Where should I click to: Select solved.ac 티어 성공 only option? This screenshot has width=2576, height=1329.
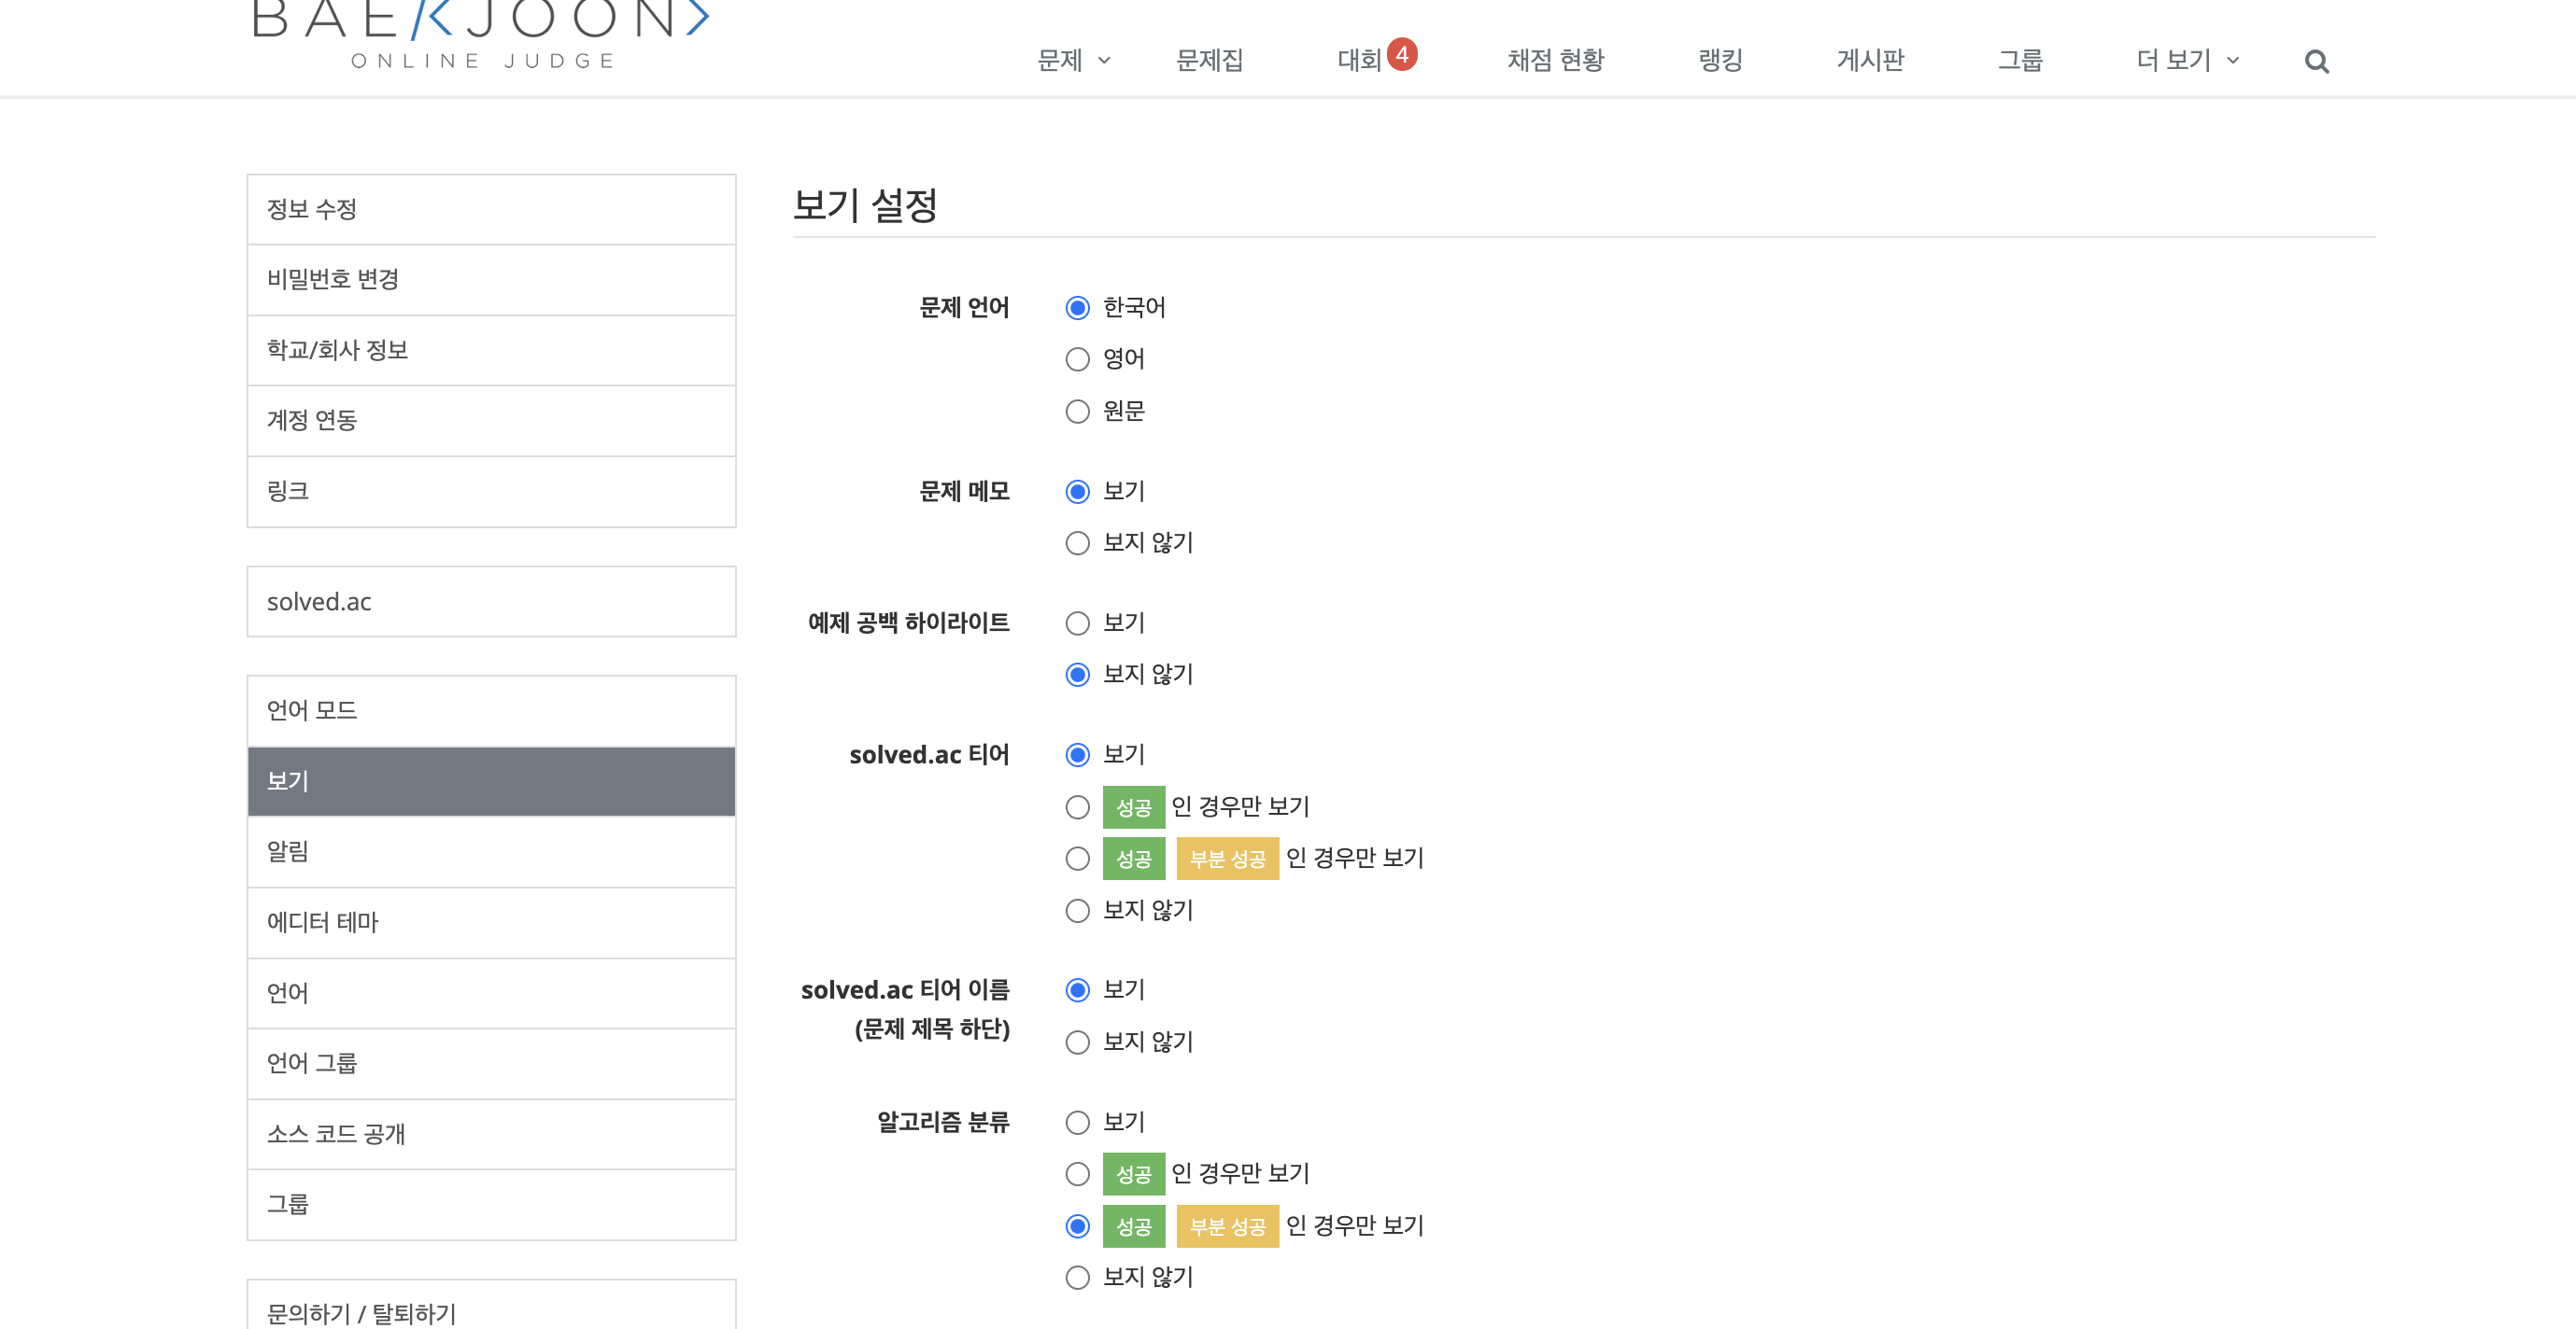coord(1077,807)
